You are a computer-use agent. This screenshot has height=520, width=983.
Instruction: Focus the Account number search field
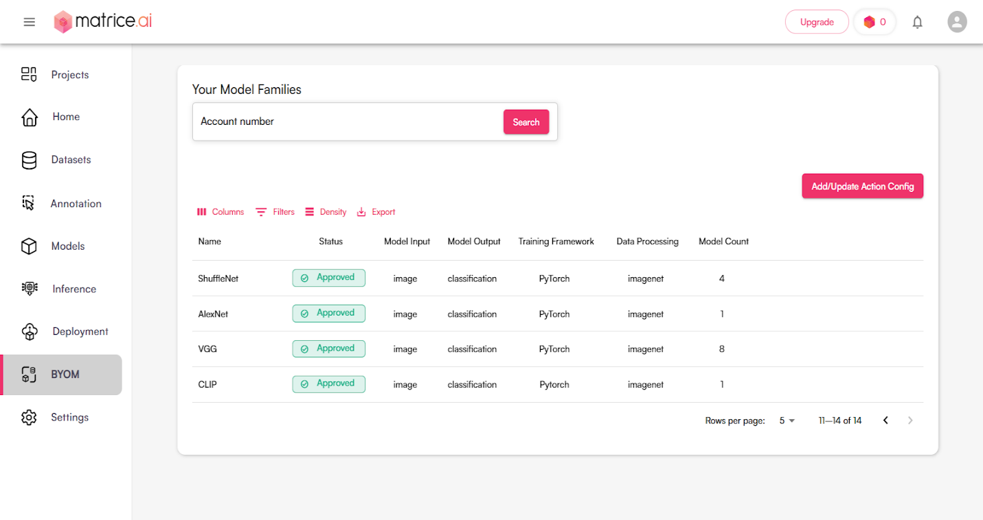tap(348, 121)
